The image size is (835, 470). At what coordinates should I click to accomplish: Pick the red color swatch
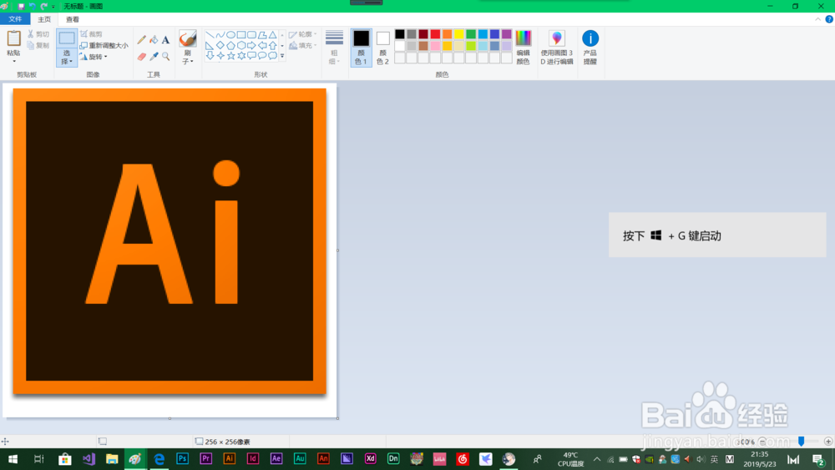point(435,34)
